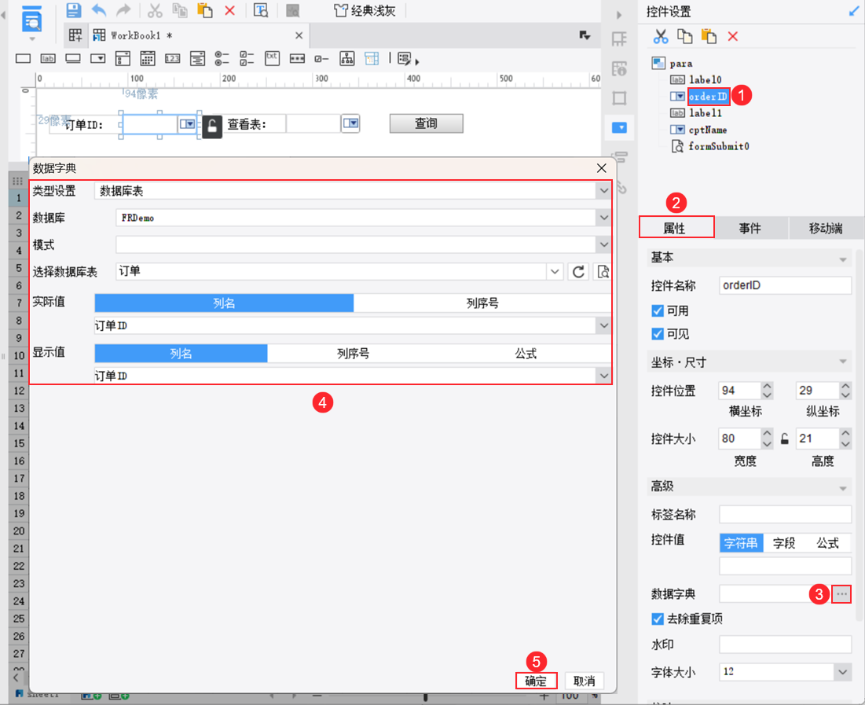Click the 控件名称 input field
This screenshot has width=865, height=705.
785,285
